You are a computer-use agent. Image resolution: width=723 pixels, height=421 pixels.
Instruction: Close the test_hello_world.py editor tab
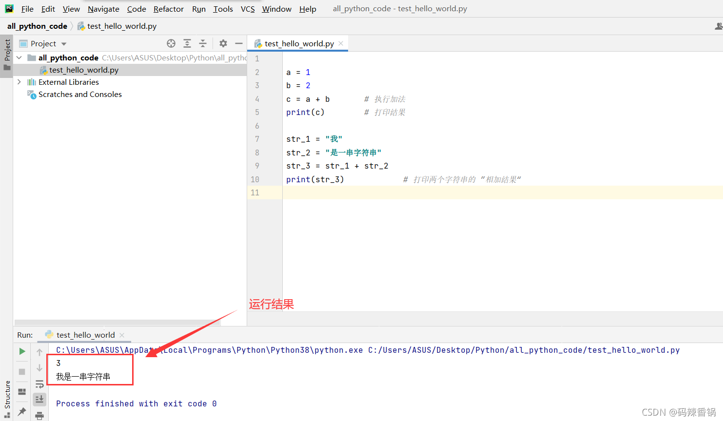tap(341, 43)
